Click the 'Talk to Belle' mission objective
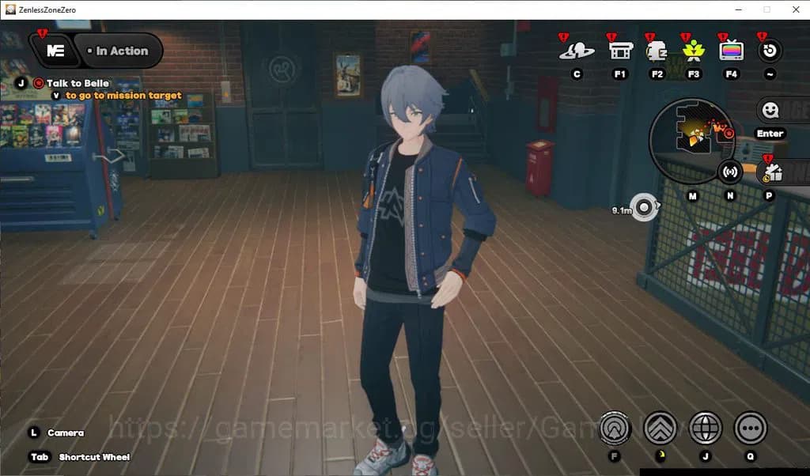This screenshot has height=476, width=810. [x=75, y=82]
